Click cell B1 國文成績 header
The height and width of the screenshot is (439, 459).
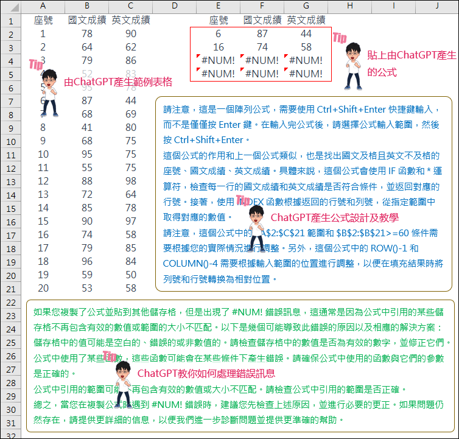[87, 20]
